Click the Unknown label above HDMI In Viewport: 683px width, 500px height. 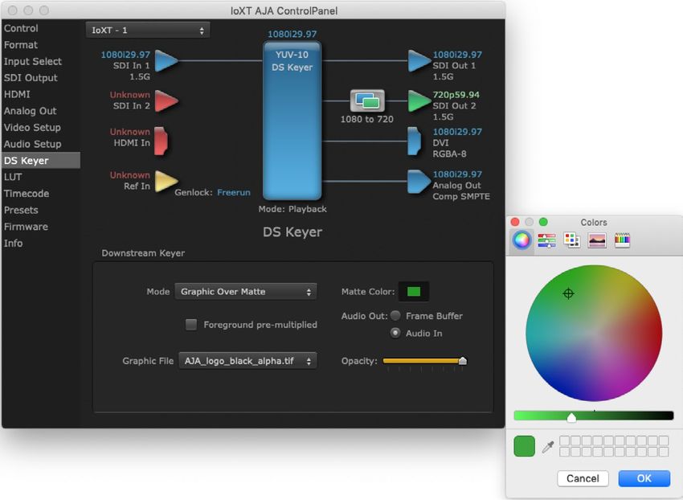(130, 132)
